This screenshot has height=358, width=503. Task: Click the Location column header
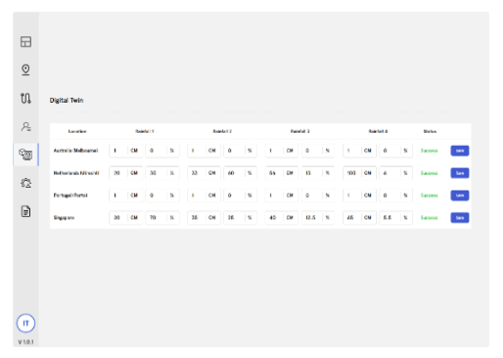pyautogui.click(x=77, y=131)
